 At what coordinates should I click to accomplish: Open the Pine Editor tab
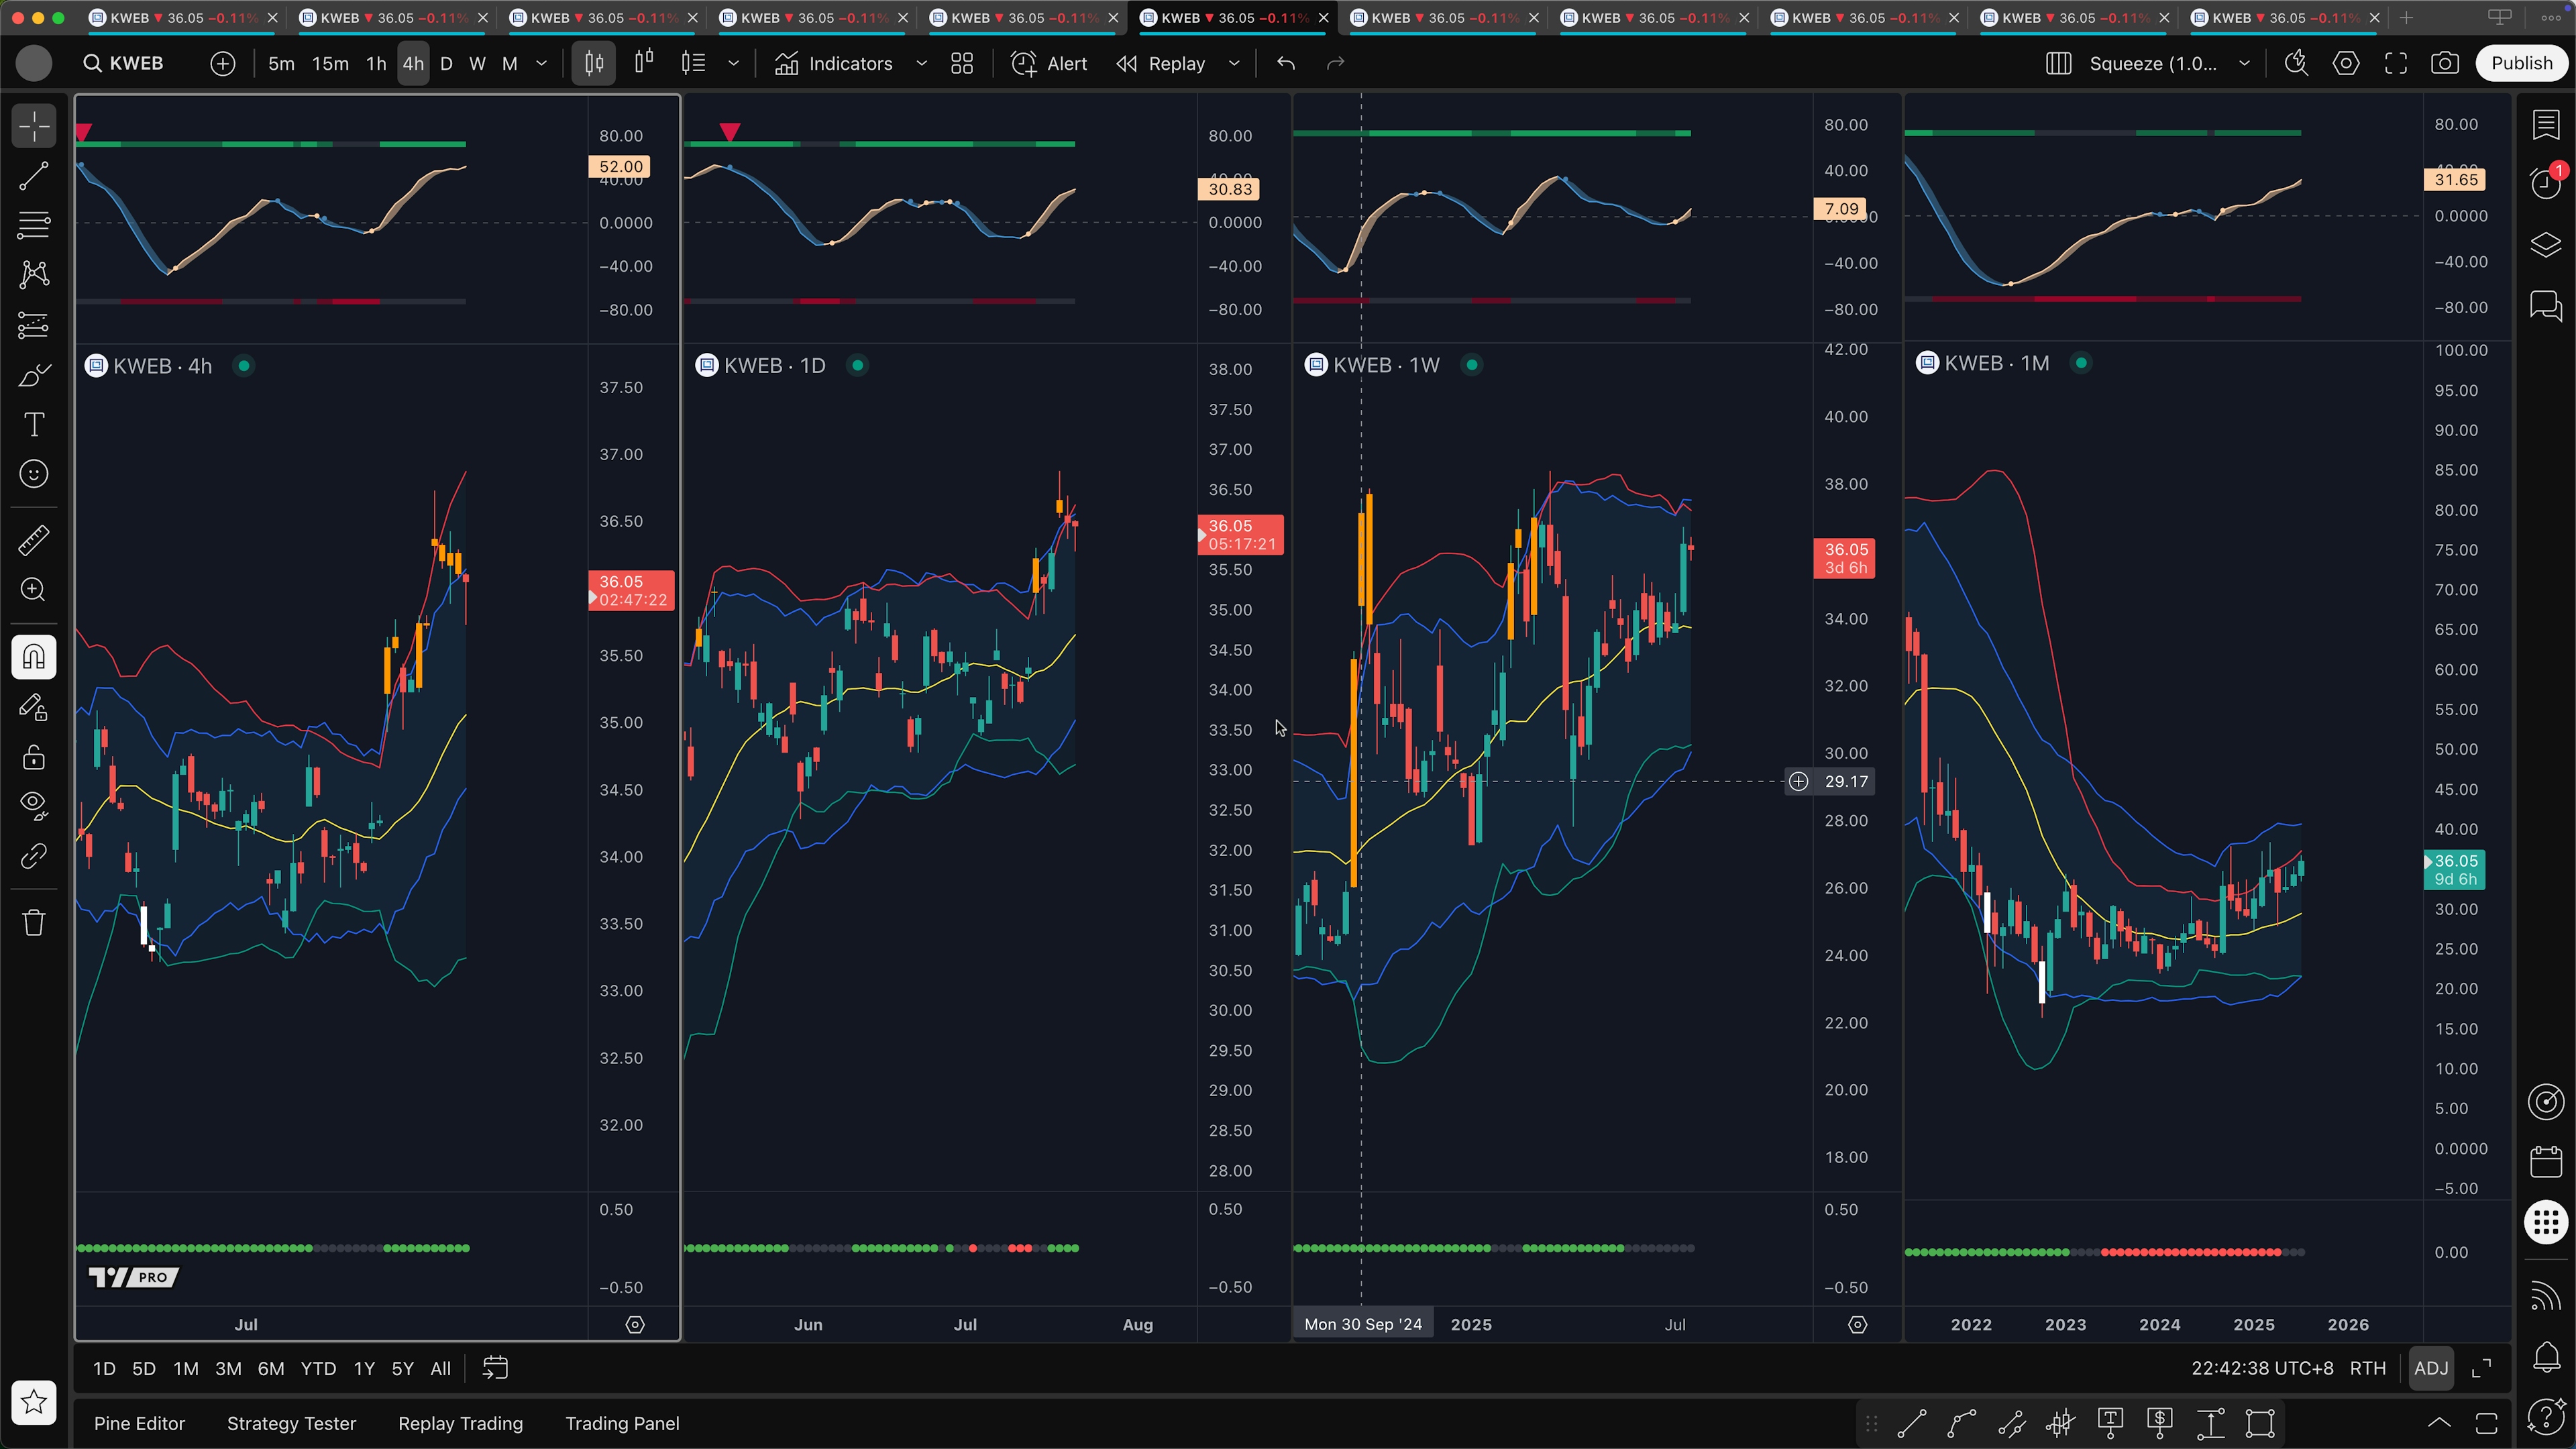coord(139,1423)
